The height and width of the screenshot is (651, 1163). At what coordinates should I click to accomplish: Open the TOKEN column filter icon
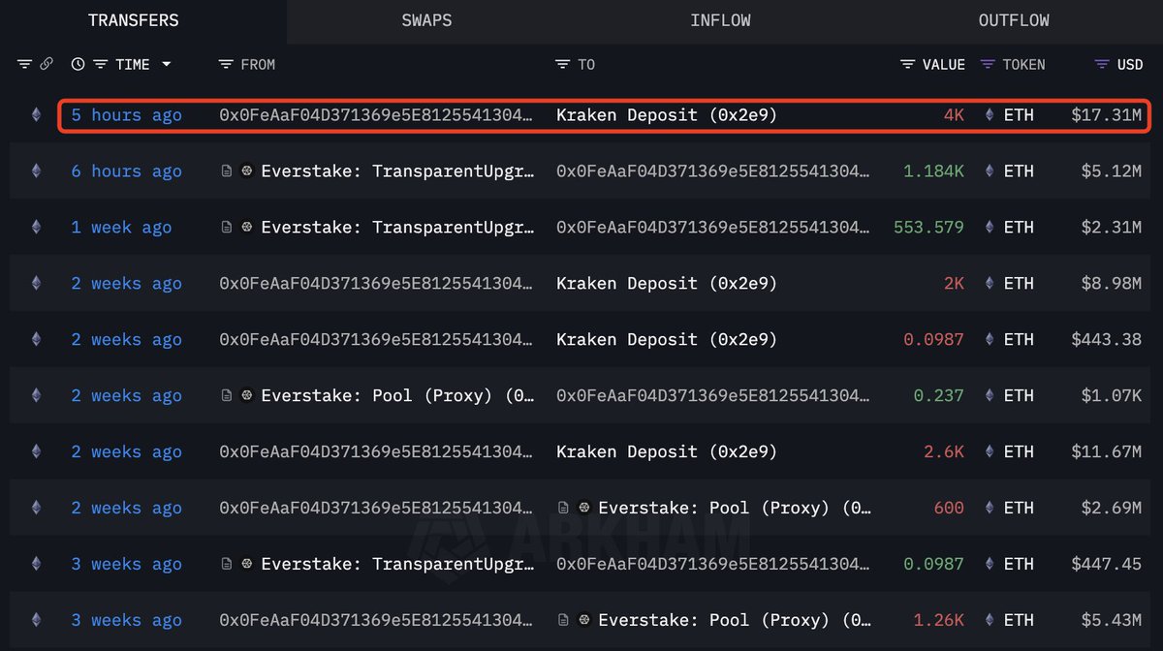[988, 64]
